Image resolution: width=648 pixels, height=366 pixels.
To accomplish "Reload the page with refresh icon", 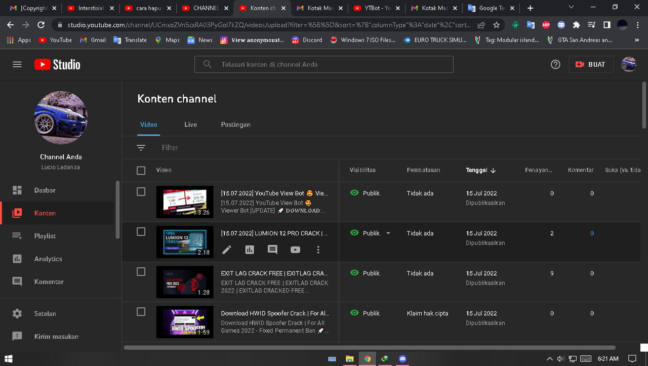I will pyautogui.click(x=42, y=25).
